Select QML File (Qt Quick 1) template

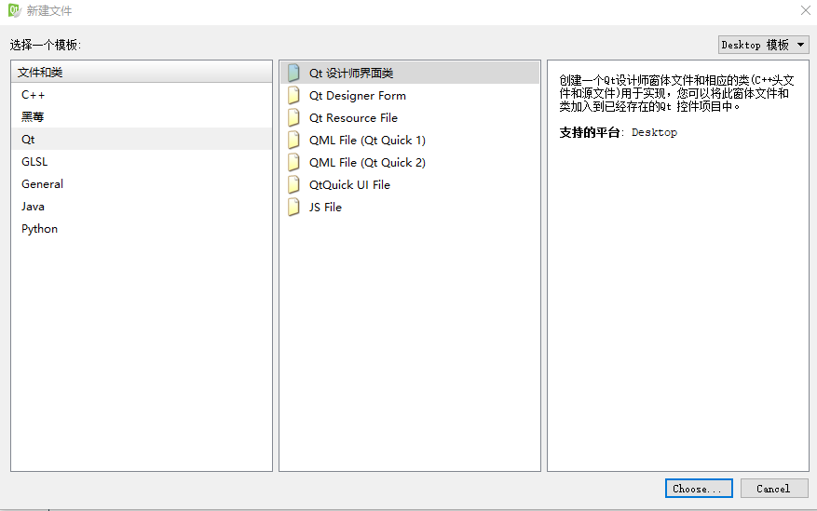point(410,140)
